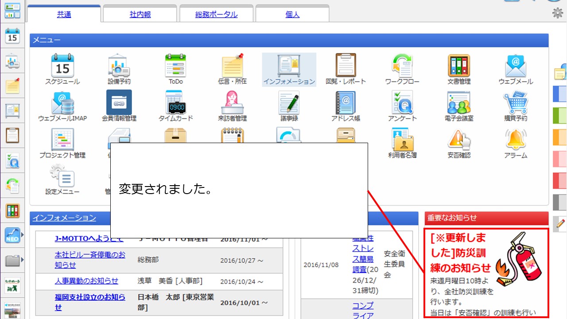
Task: Switch to the 社内報 tab
Action: point(140,14)
